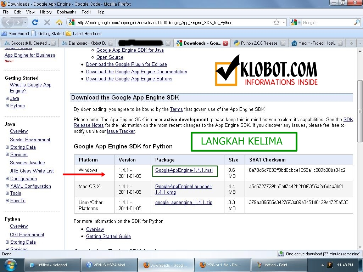Close the Successfully Created tab
The height and width of the screenshot is (272, 363).
53,43
